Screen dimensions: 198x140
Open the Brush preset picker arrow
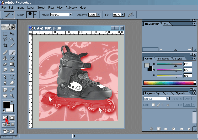(35, 15)
